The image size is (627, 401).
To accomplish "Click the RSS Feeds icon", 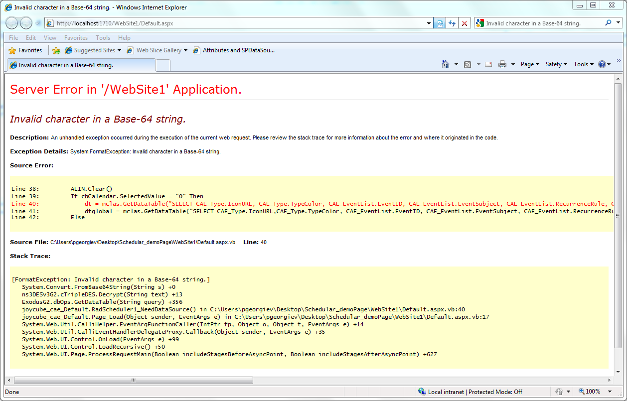I will (x=468, y=64).
